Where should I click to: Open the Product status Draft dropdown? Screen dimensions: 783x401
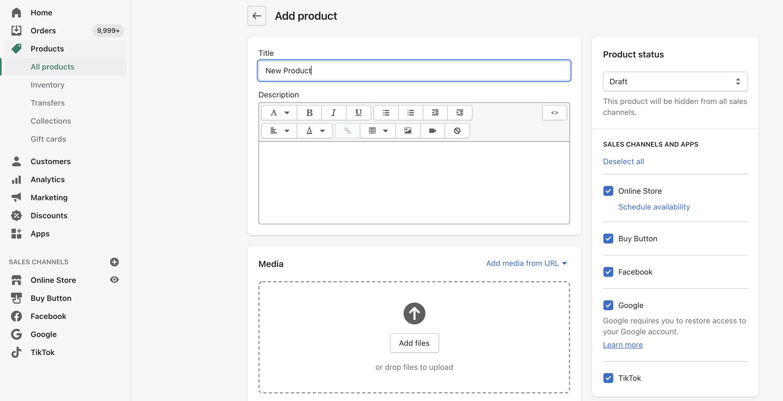pyautogui.click(x=675, y=82)
